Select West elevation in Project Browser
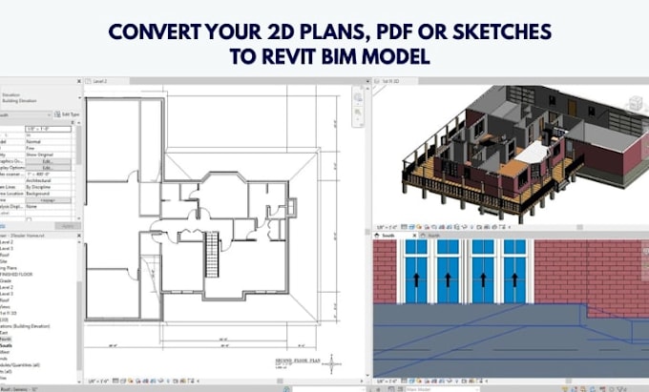 pos(5,352)
